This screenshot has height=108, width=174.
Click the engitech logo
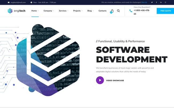point(16,11)
